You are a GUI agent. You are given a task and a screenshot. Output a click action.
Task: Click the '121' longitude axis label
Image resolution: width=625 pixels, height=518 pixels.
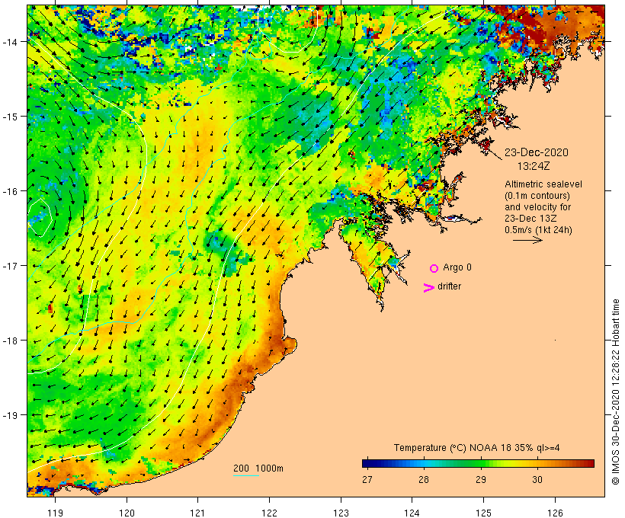point(197,513)
